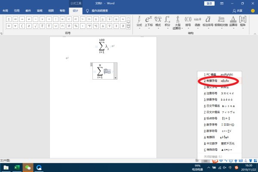The height and width of the screenshot is (172, 258).
Task: Click the 共享 share button
Action: click(237, 10)
